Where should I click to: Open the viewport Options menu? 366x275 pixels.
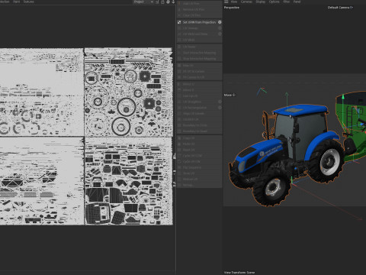(274, 2)
